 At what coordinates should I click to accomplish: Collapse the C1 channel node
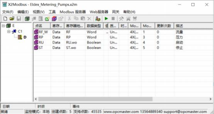coord(9,32)
